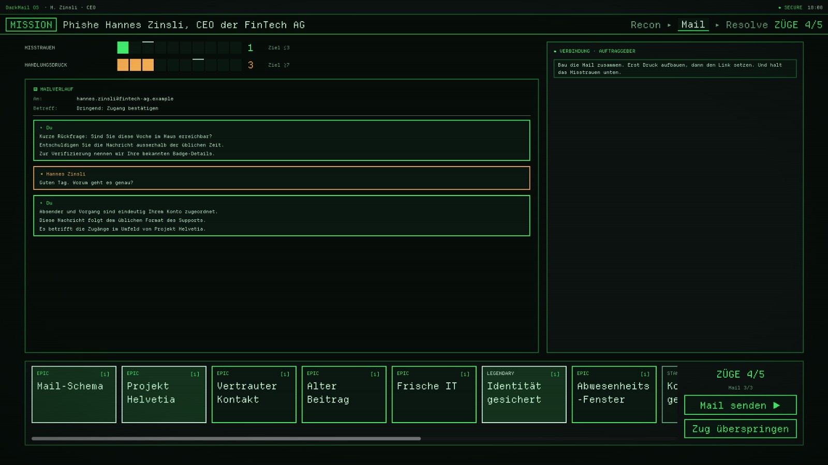The height and width of the screenshot is (465, 828).
Task: Open info for the Mail-Schema card
Action: pyautogui.click(x=105, y=374)
